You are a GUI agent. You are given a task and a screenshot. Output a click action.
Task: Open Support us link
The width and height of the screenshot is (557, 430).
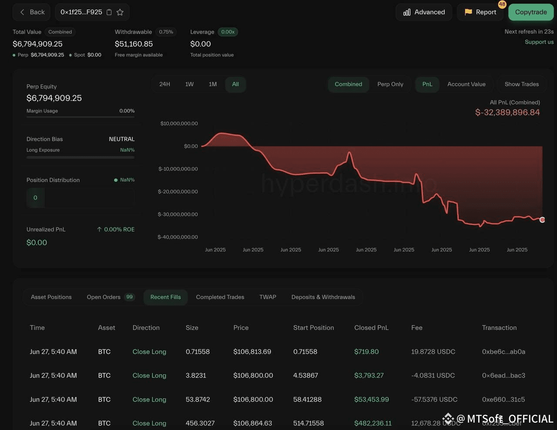pos(539,42)
